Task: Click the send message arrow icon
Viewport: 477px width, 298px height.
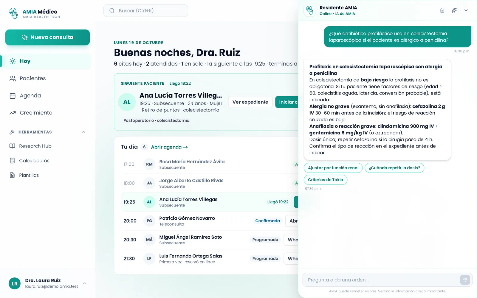Action: click(x=465, y=280)
